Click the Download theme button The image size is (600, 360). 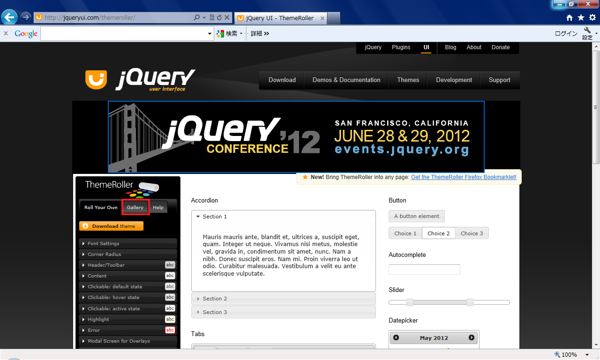[x=112, y=226]
